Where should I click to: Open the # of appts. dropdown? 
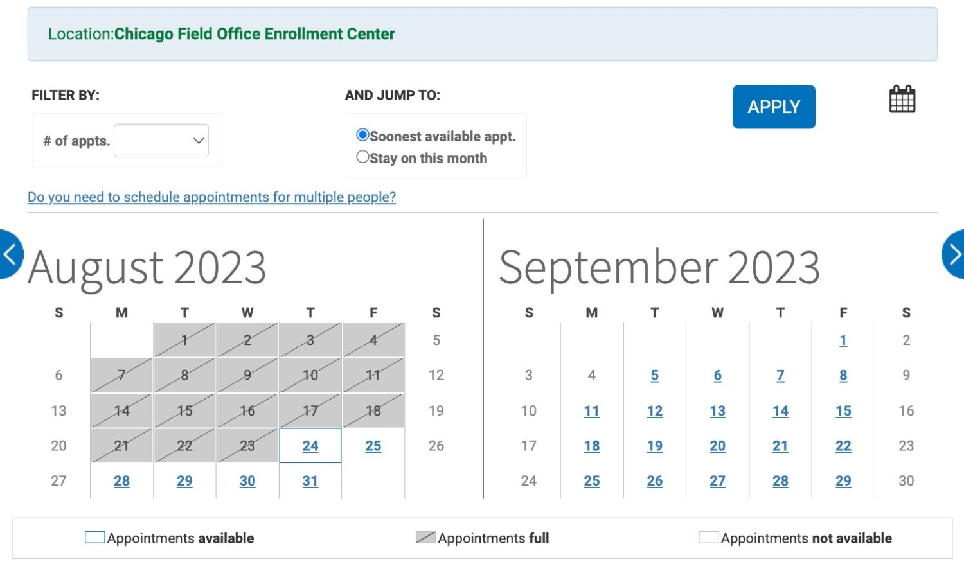click(161, 141)
